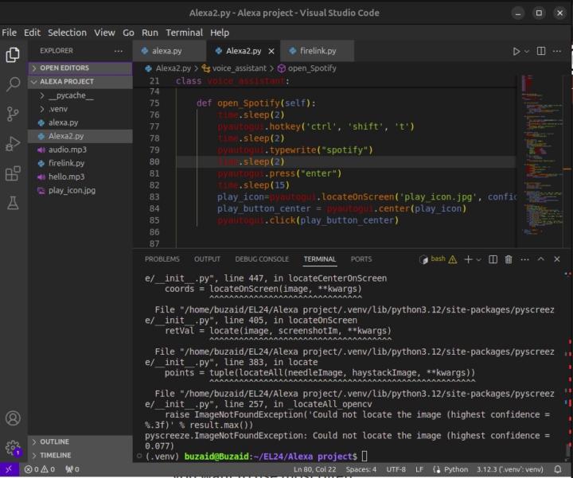Switch to the firelink.py tab
This screenshot has width=573, height=478.
pos(318,51)
